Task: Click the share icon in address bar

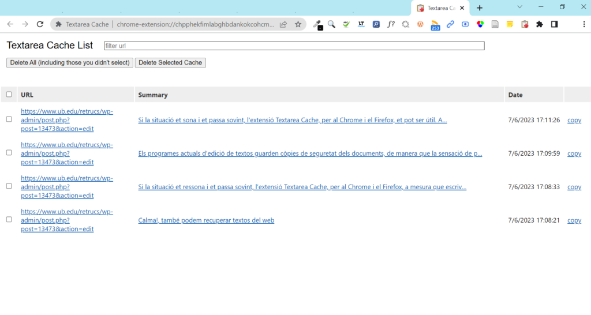Action: click(283, 24)
